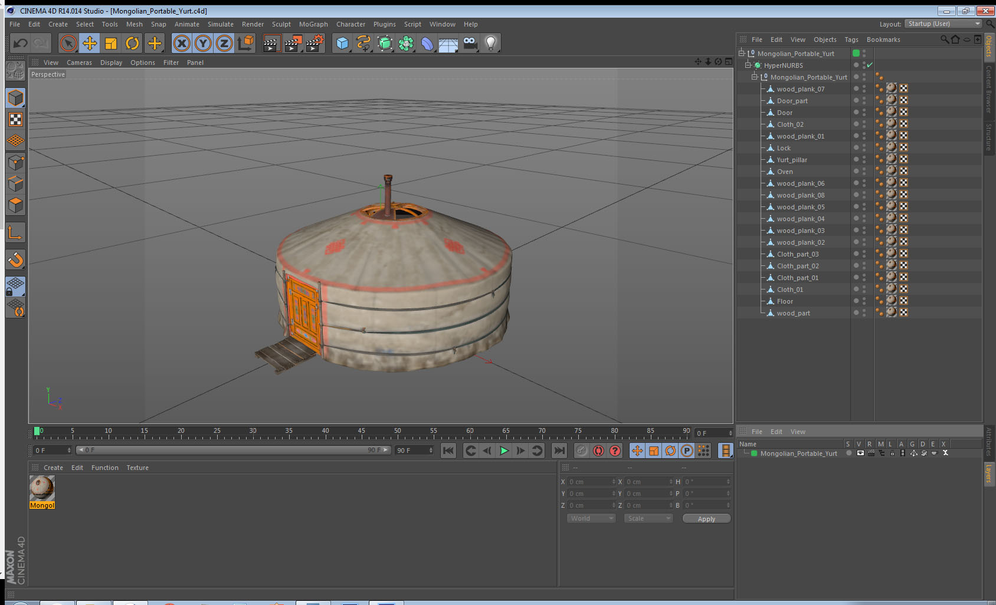This screenshot has width=996, height=605.
Task: Open Scale size mode dropdown
Action: pyautogui.click(x=648, y=518)
